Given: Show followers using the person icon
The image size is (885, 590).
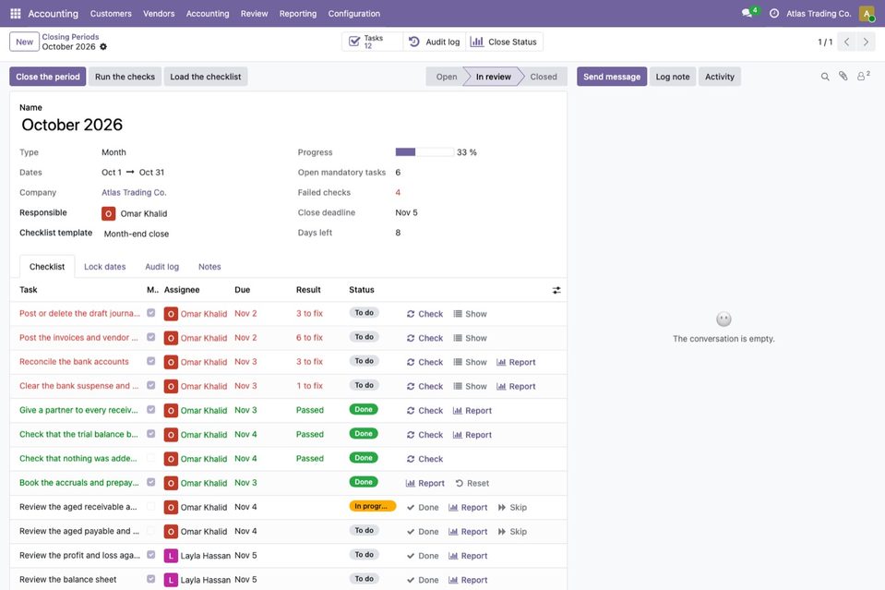Looking at the screenshot, I should click(x=863, y=77).
